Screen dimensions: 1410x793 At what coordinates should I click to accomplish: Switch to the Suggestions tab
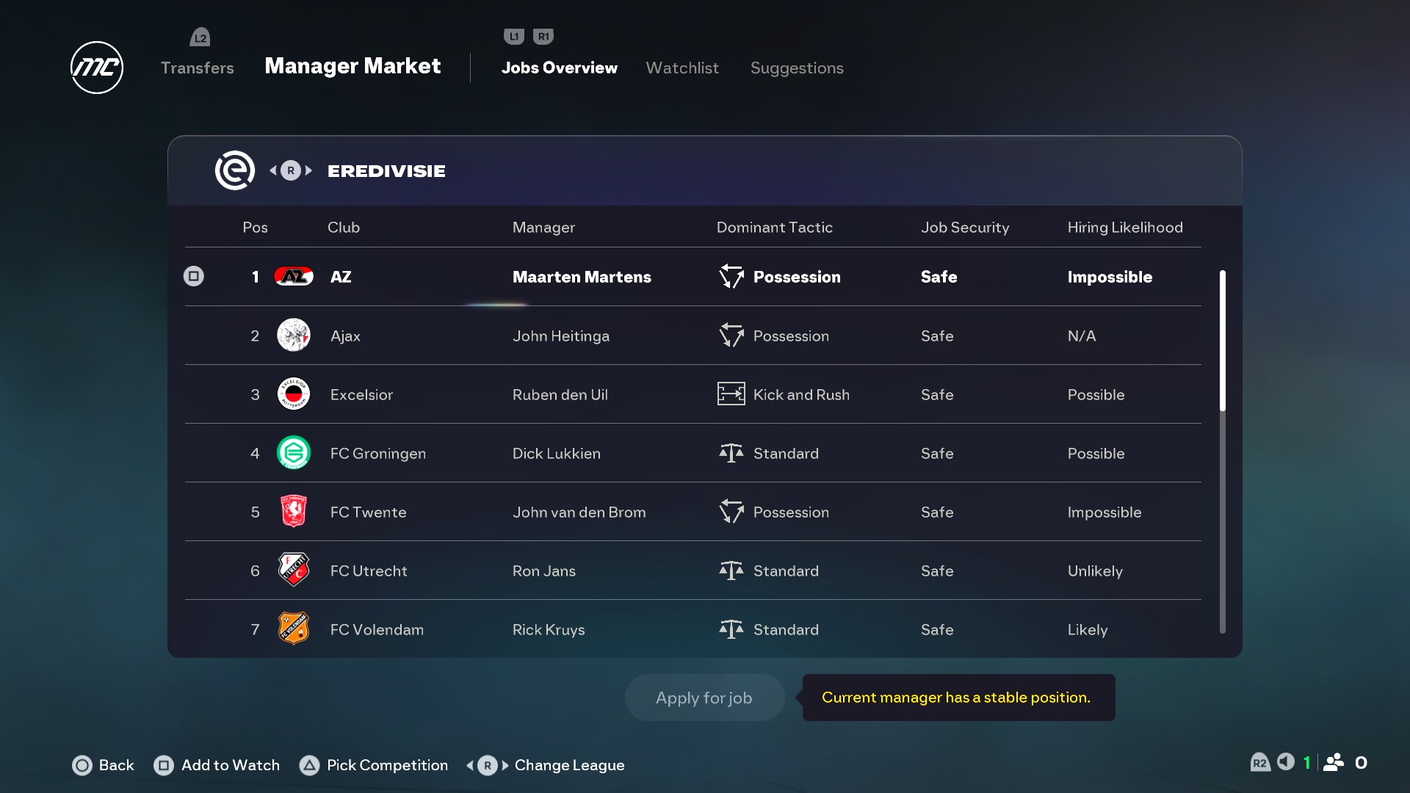pos(797,68)
